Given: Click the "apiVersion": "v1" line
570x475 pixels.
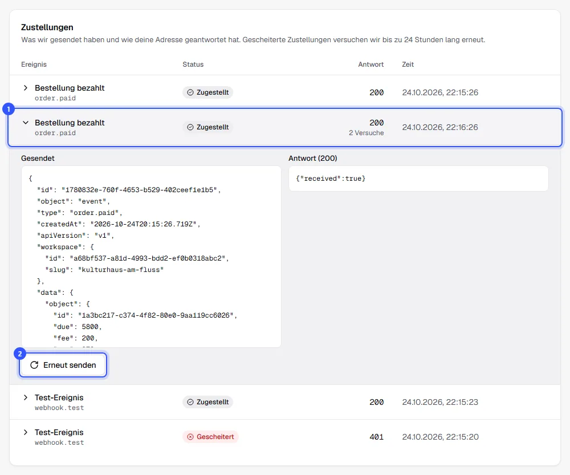Looking at the screenshot, I should coord(76,236).
